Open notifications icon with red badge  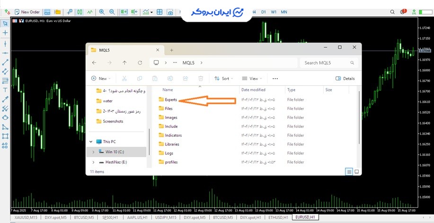point(403,12)
